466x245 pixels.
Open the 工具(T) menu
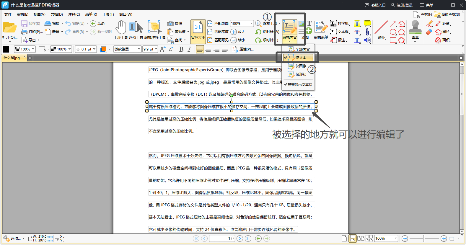(x=108, y=14)
